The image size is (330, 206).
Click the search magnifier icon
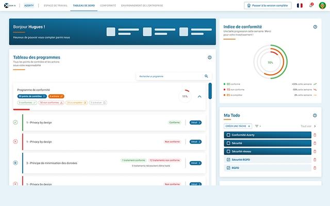tap(206, 76)
